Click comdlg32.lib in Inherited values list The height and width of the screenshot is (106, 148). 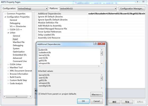(x=45, y=86)
